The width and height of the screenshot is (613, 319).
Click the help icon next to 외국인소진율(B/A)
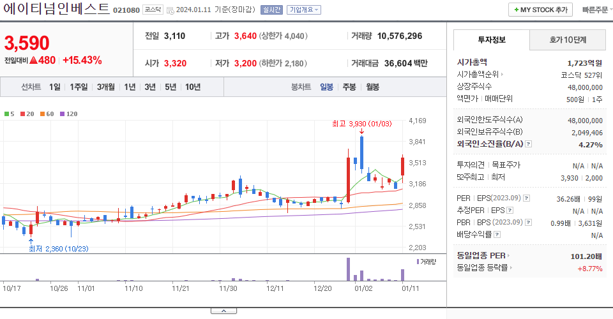click(x=529, y=144)
